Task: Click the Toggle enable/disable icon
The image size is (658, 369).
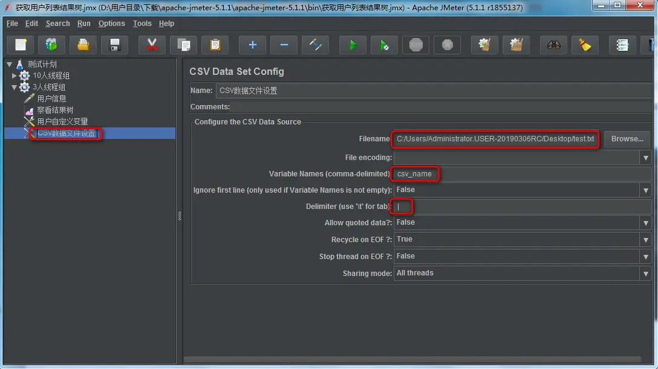Action: pos(315,45)
